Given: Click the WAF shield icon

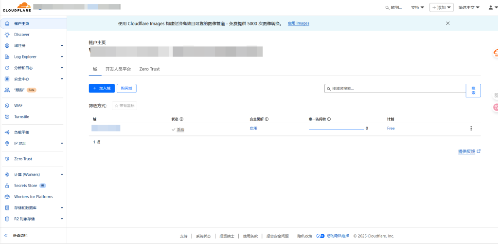Looking at the screenshot, I should (x=7, y=106).
